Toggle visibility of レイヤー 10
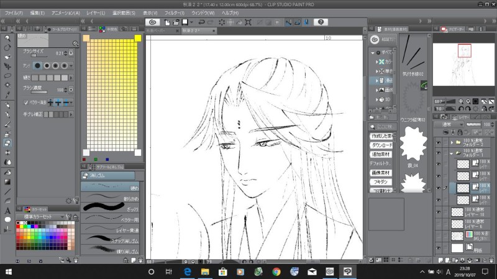The width and height of the screenshot is (497, 279). (x=439, y=212)
